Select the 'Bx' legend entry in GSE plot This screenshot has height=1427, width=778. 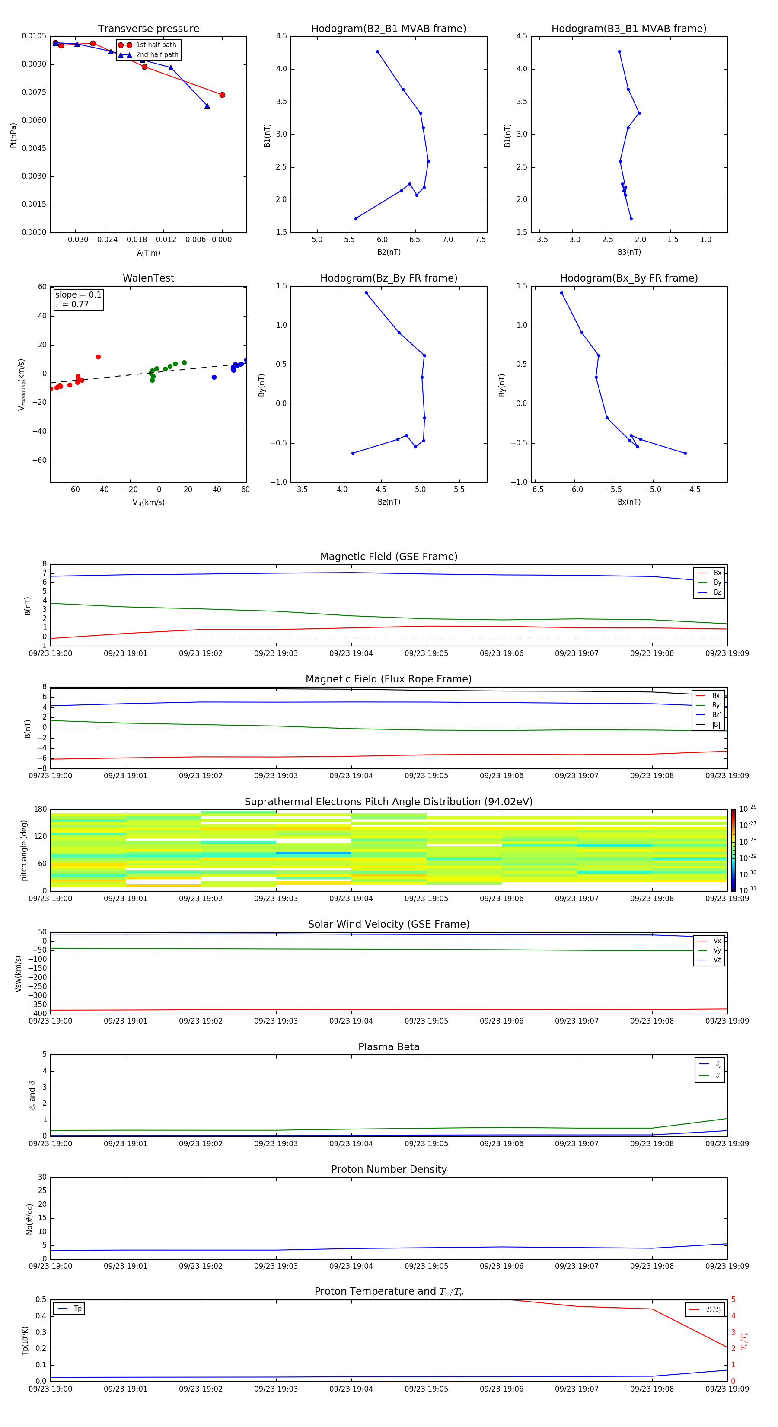709,573
